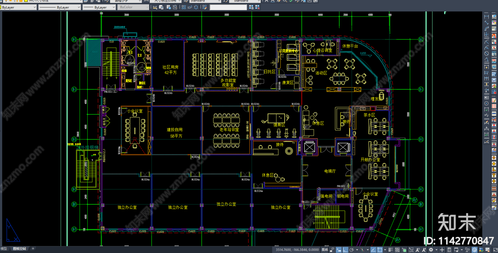Viewport: 498px width, 253px height.
Task: Select the Quick Dimension tool
Action: pyautogui.click(x=486, y=67)
